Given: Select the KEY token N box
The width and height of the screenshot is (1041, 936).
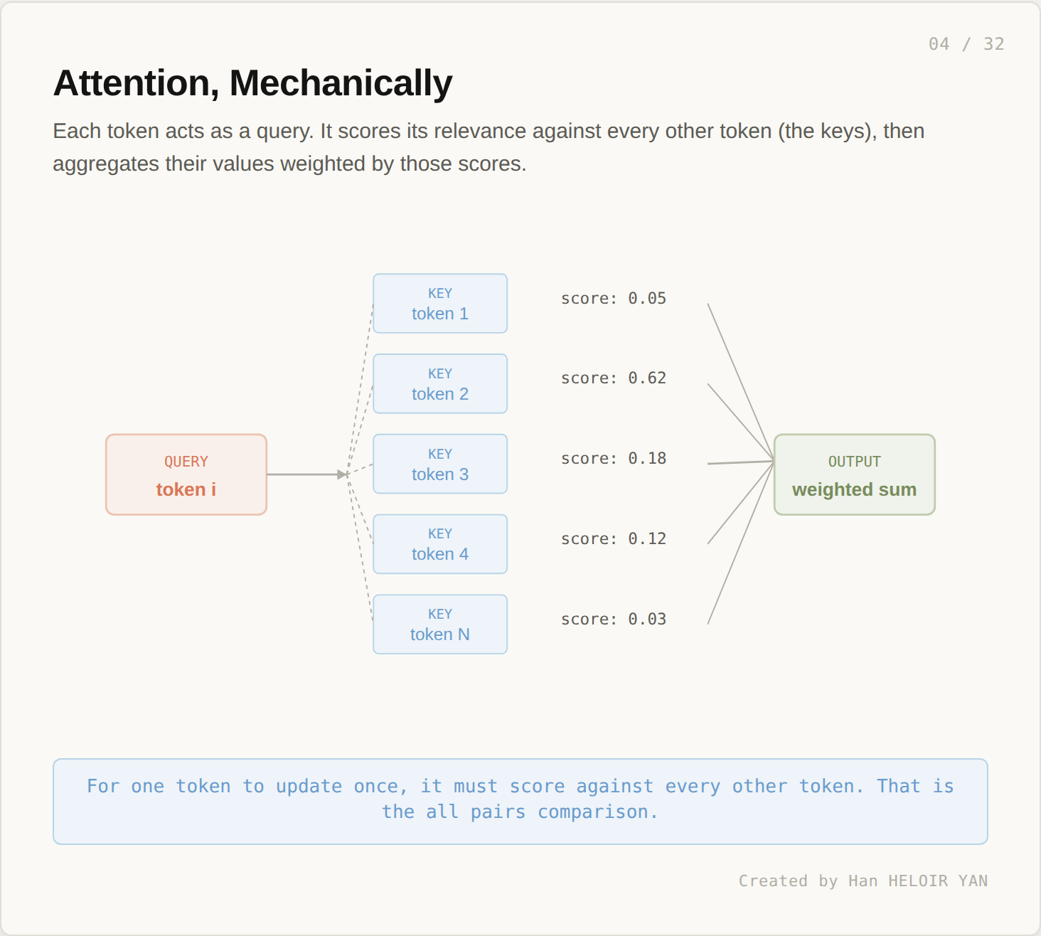Looking at the screenshot, I should [x=440, y=624].
